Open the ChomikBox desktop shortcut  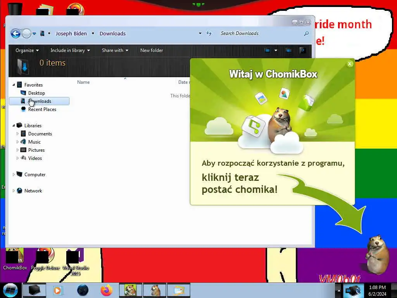15,259
